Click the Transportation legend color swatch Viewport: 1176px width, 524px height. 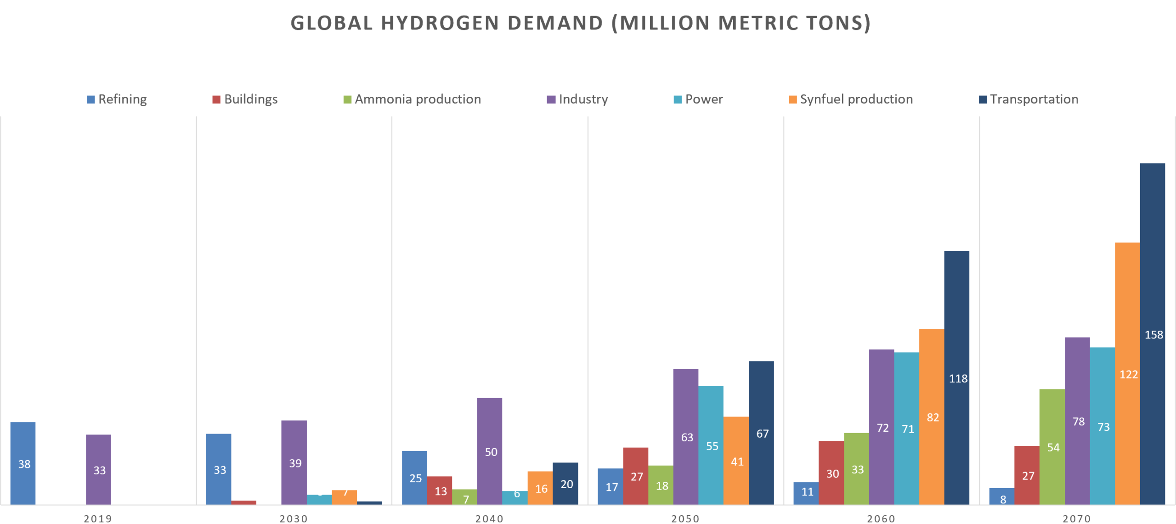pos(983,99)
